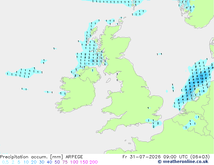
Task: Click the 'Fr 31-07-2026' date text
Action: tap(141, 157)
